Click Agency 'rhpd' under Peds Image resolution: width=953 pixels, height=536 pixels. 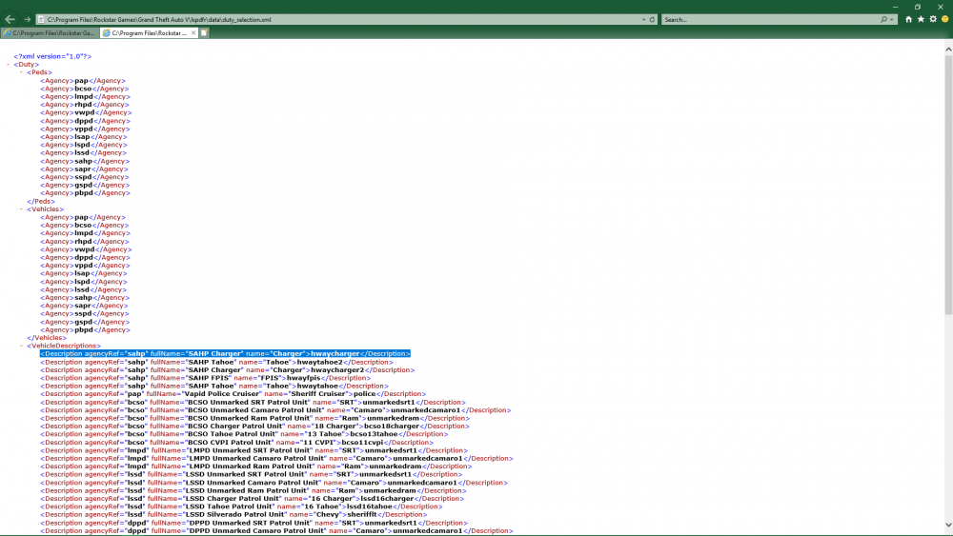[x=85, y=105]
